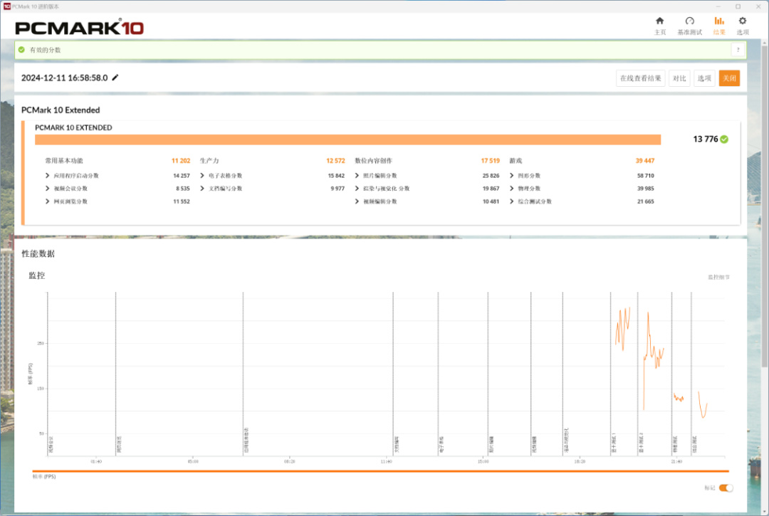Click the PCMark 10 Extended heading
The width and height of the screenshot is (769, 516).
(x=61, y=110)
